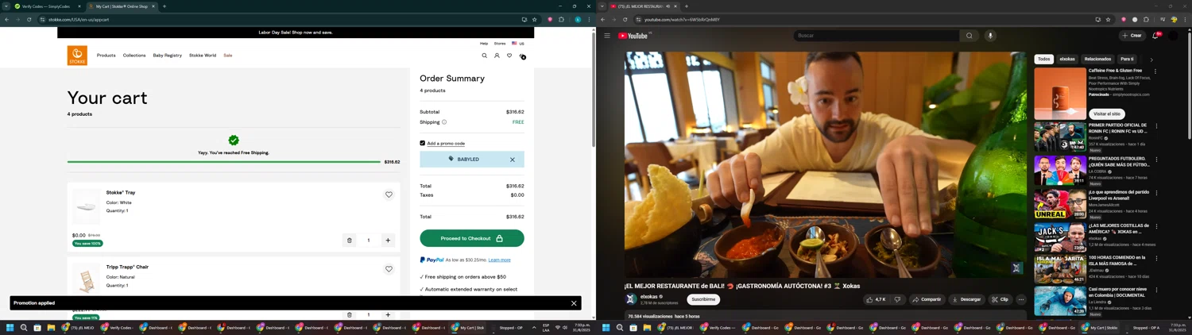Click Proceed to Checkout button

[472, 238]
